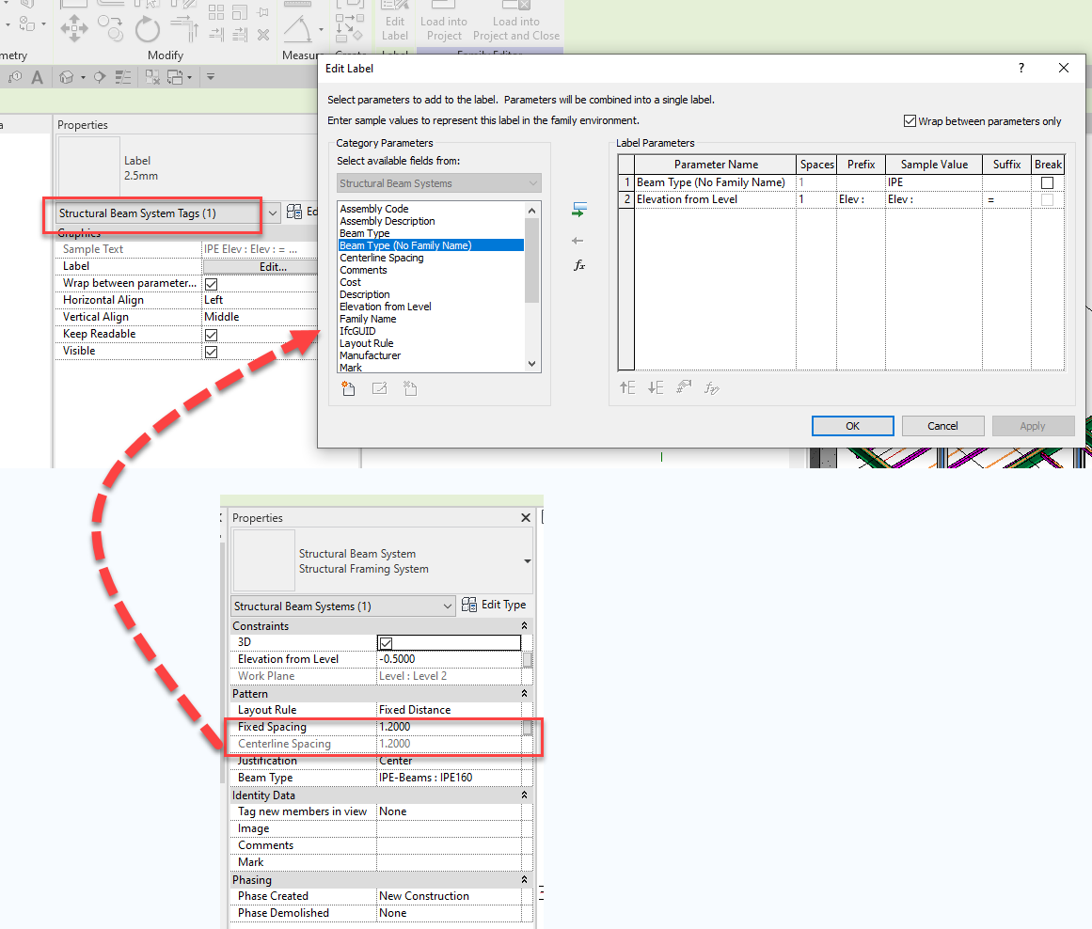Click the Edit Type button
This screenshot has height=929, width=1092.
[496, 606]
